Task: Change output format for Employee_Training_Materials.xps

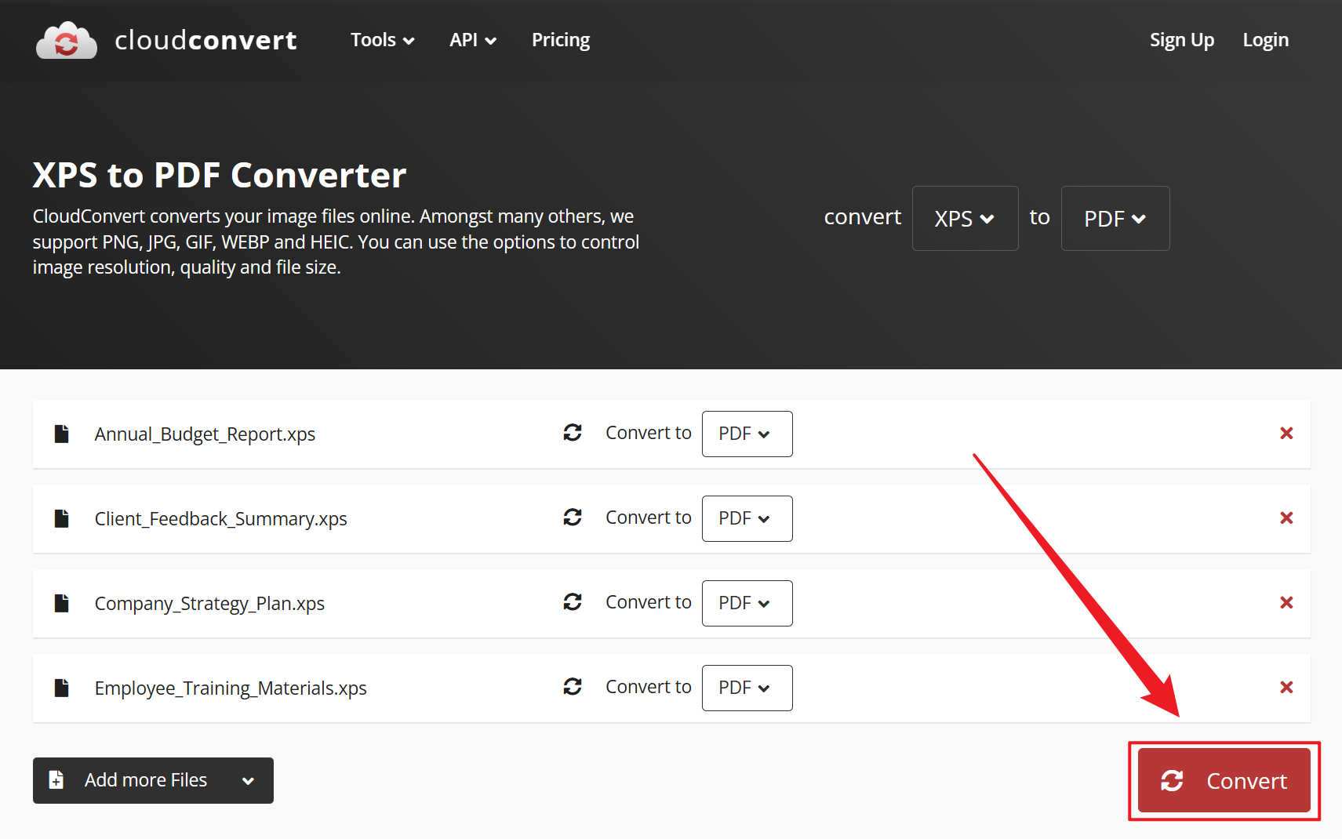Action: (x=746, y=688)
